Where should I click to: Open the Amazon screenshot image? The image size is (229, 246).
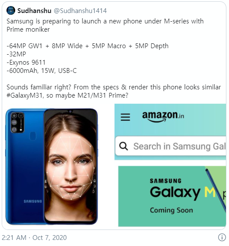(x=170, y=165)
